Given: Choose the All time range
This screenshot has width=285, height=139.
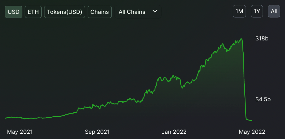Looking at the screenshot, I should coord(274,12).
